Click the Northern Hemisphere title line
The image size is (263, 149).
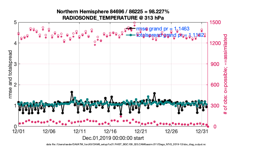[113, 12]
